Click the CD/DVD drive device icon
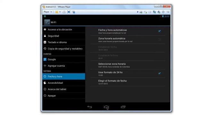Screen dimensions: 205x115 point(145,12)
